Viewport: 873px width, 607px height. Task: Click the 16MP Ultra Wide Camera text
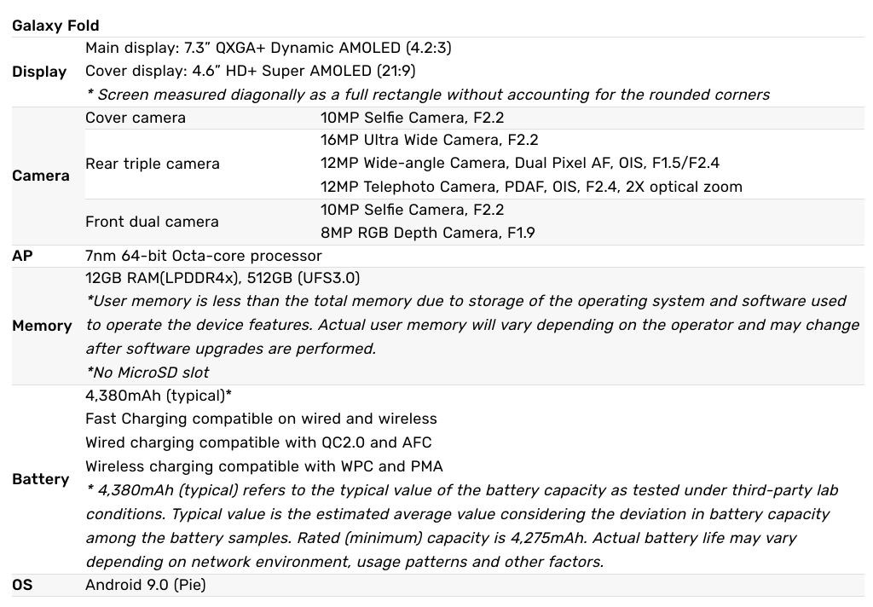click(429, 140)
